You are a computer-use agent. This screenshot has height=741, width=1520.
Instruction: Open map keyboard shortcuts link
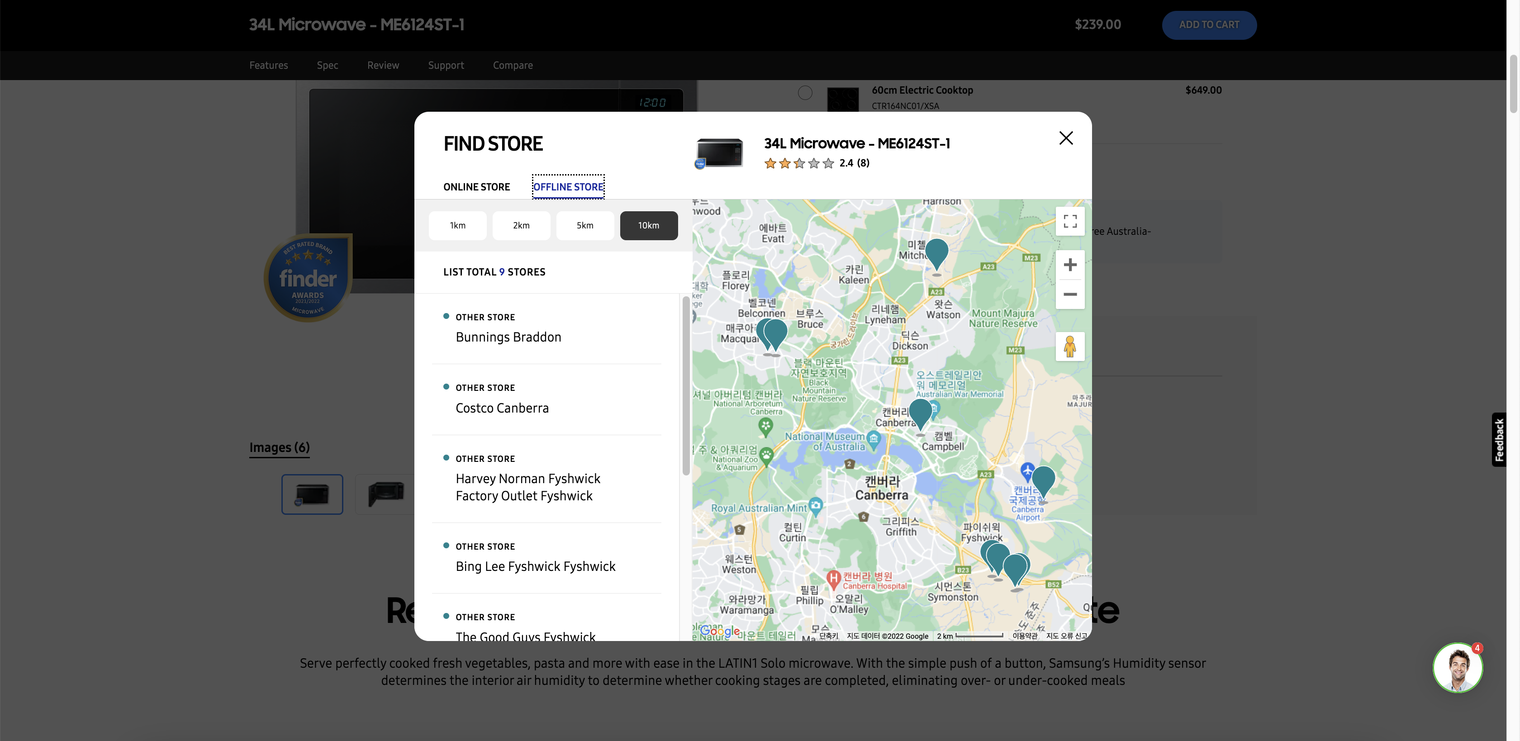pyautogui.click(x=828, y=636)
